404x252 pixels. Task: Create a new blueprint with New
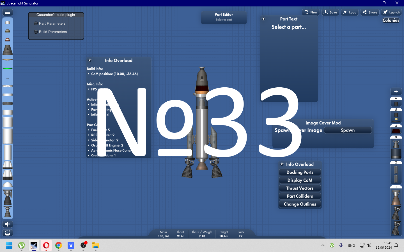pos(311,12)
